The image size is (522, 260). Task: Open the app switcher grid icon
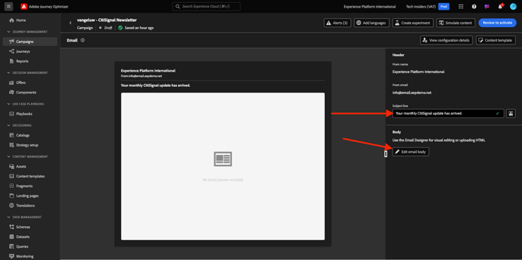(x=461, y=6)
